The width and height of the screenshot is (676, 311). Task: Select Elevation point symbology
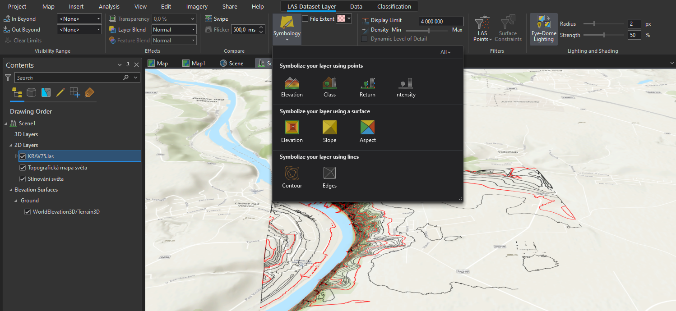(292, 87)
